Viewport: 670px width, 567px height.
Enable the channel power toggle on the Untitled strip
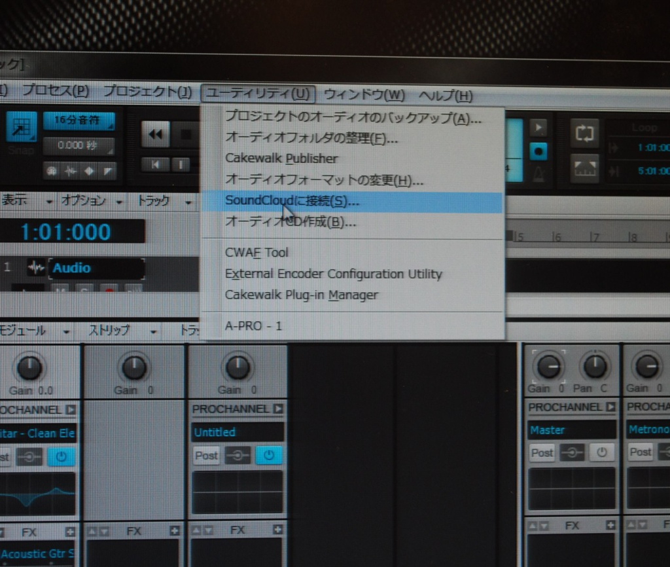point(268,455)
